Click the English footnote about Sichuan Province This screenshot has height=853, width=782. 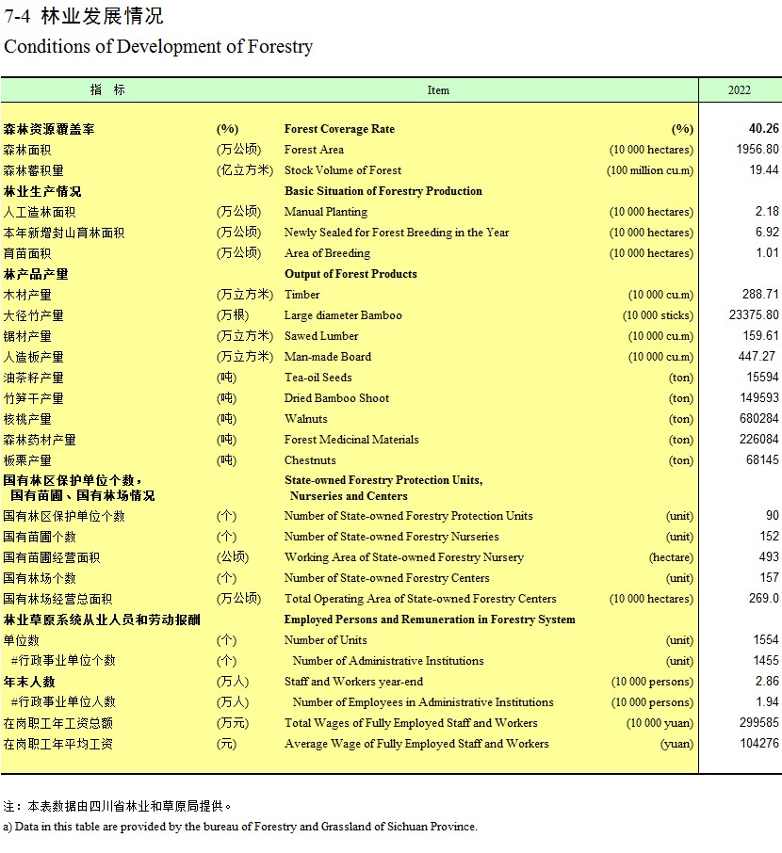coord(240,827)
